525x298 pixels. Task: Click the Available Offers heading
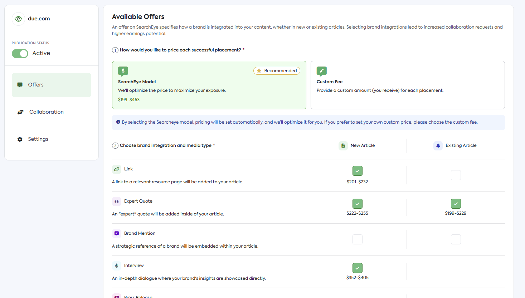tap(138, 17)
